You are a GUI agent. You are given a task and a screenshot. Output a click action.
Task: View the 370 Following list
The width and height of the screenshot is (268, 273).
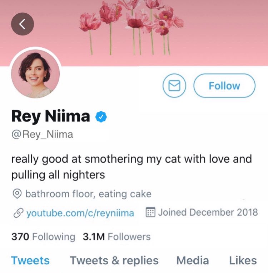point(43,236)
